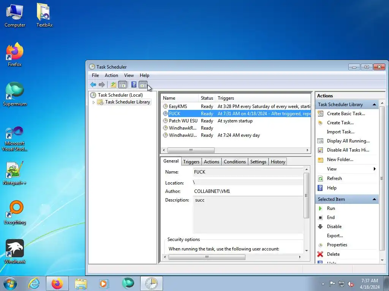Select Task Scheduler (Local) tree root
389x291 pixels.
pyautogui.click(x=120, y=95)
